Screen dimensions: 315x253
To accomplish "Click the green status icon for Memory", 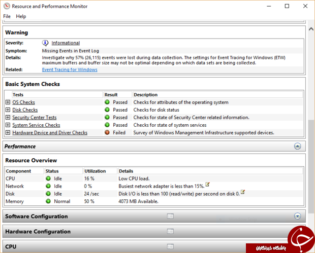I will [48, 201].
